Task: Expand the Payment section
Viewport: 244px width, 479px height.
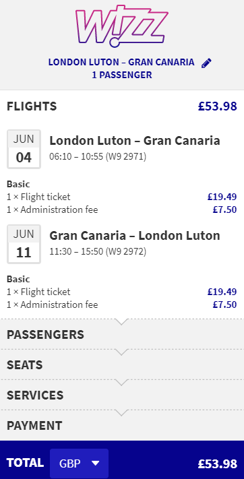Action: tap(122, 426)
